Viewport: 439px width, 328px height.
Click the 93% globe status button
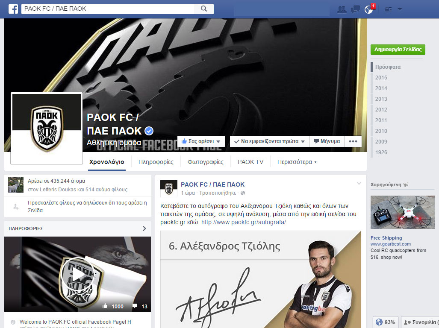(385, 322)
